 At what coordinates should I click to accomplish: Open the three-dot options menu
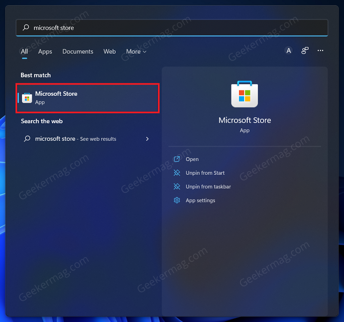coord(320,51)
